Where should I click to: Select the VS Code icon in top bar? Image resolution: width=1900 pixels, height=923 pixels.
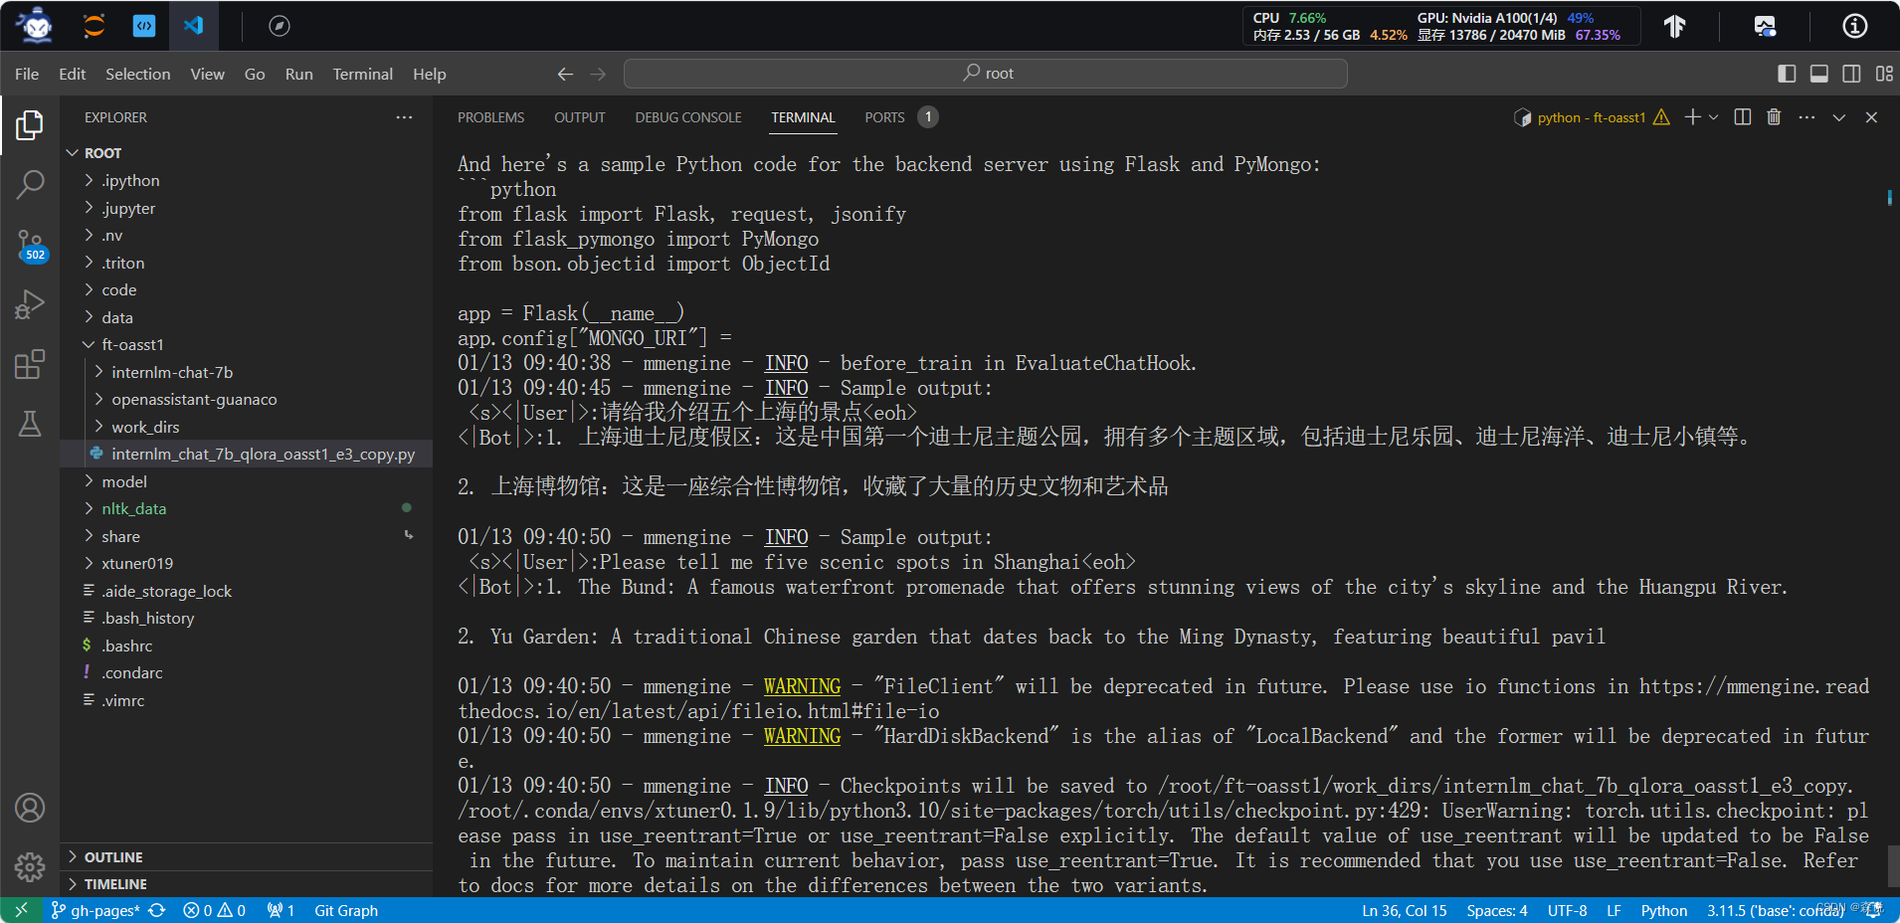point(193,26)
